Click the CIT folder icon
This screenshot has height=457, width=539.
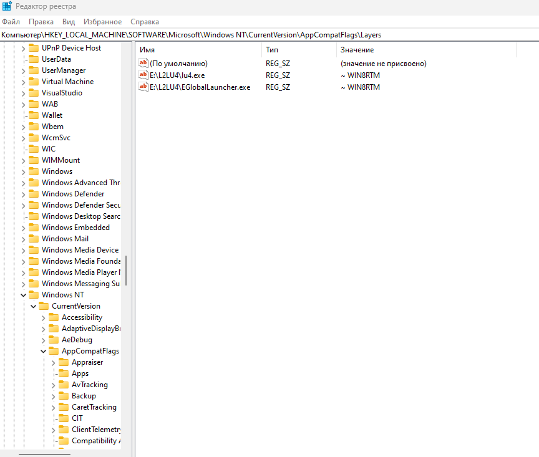(64, 418)
